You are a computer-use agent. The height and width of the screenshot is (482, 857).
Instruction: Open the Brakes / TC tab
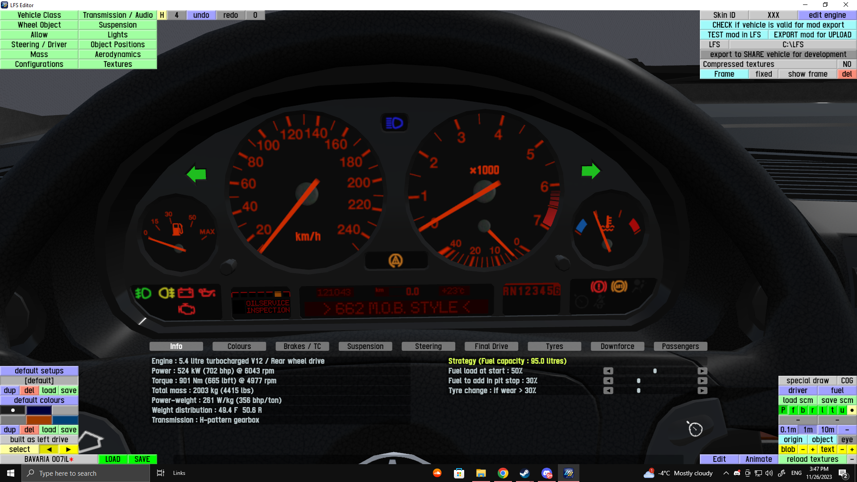click(302, 346)
